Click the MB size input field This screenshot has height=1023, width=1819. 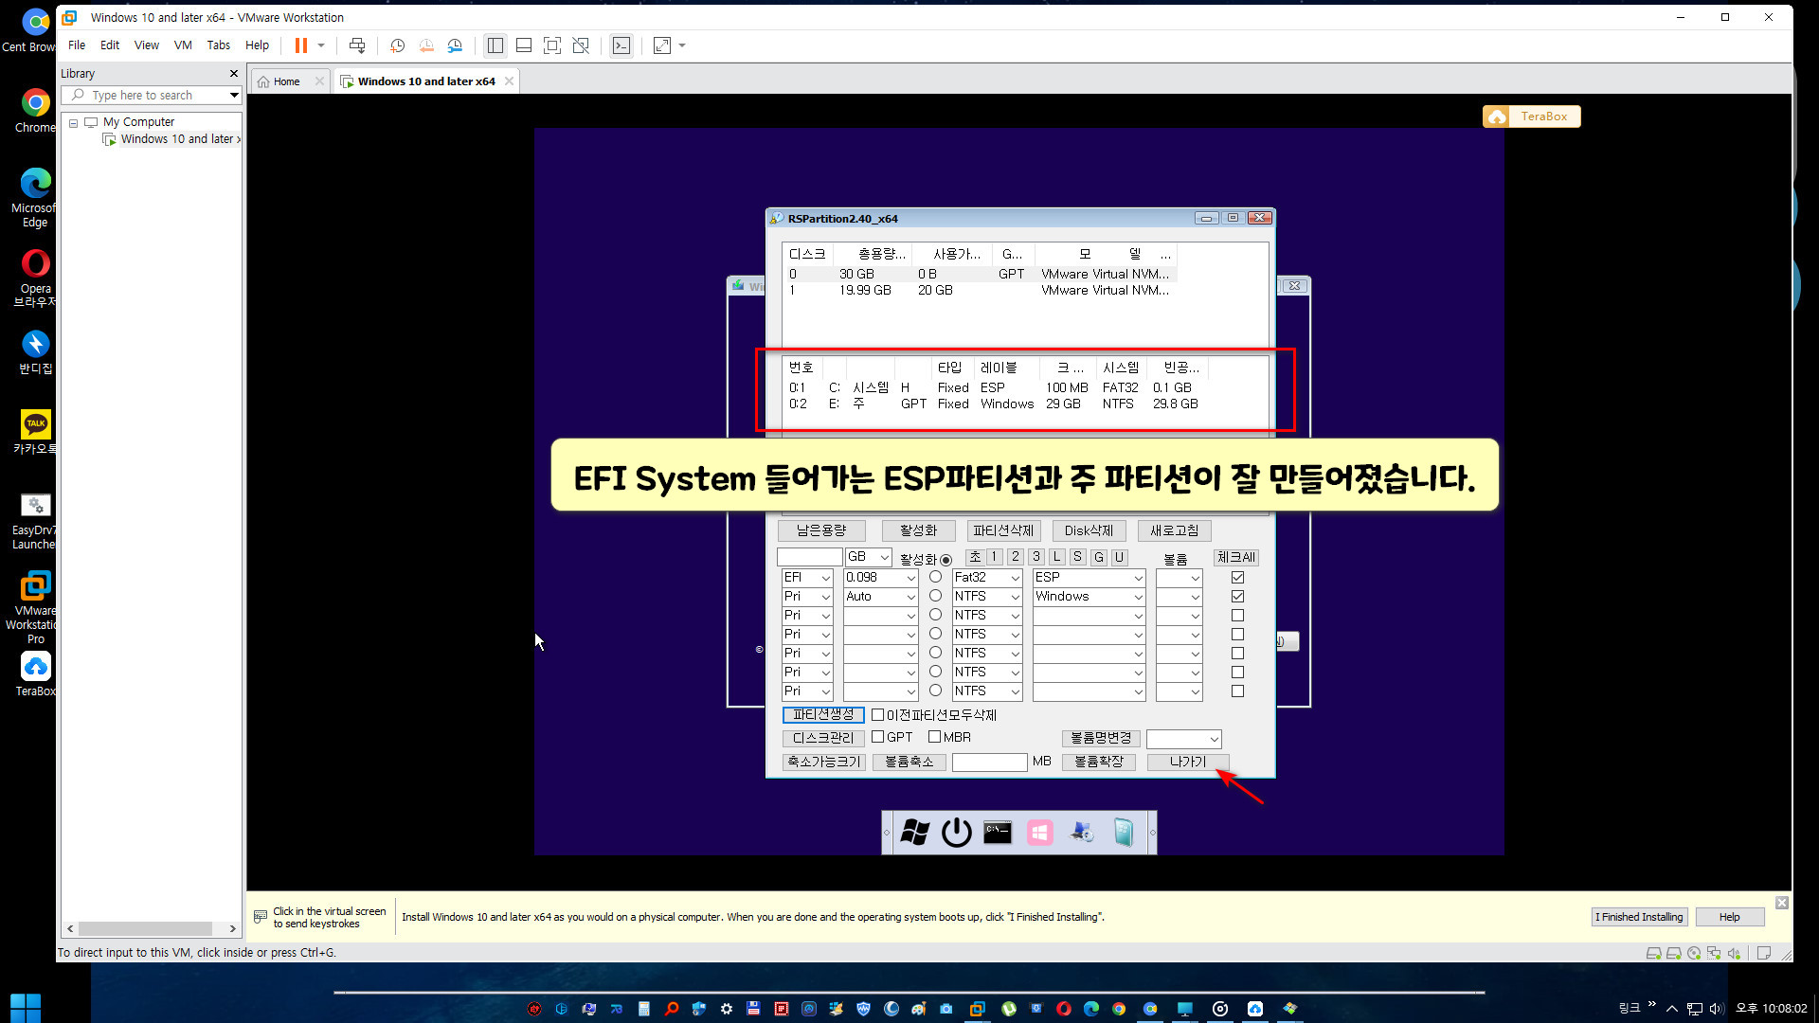click(x=990, y=762)
